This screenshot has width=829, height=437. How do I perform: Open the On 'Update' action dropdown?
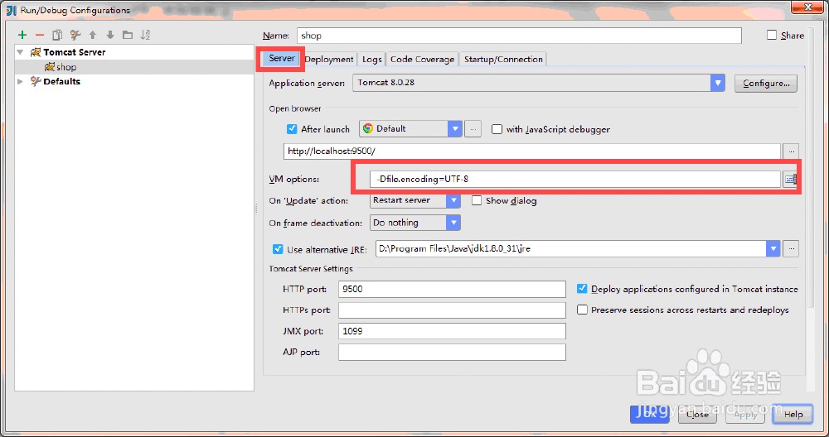(x=453, y=200)
